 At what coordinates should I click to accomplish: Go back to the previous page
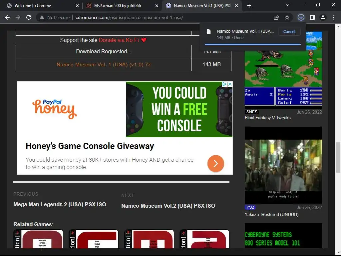(x=7, y=17)
